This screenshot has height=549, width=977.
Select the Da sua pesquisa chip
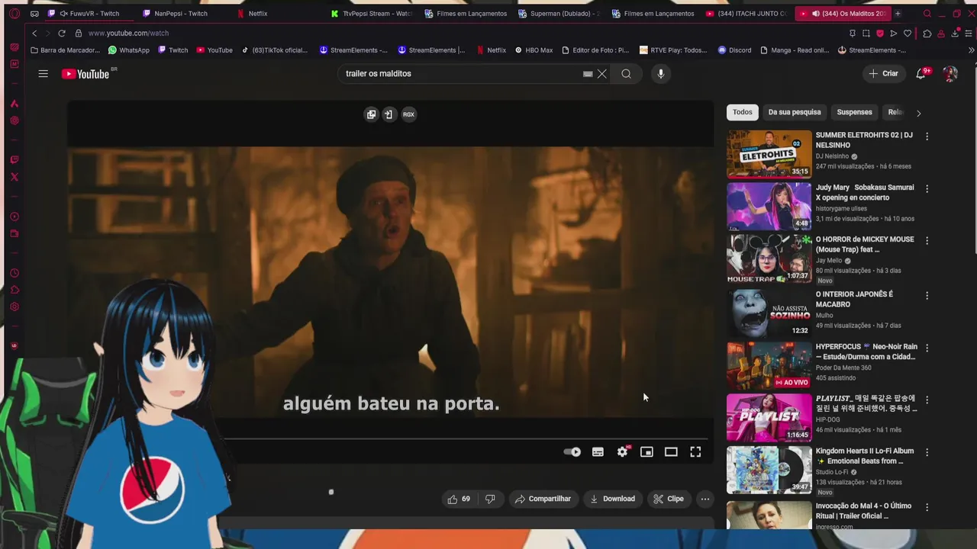pyautogui.click(x=795, y=112)
